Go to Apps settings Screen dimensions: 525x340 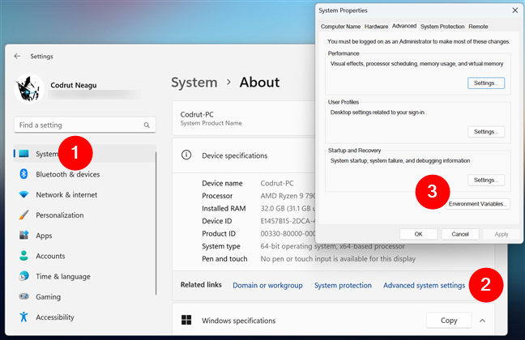click(x=85, y=236)
